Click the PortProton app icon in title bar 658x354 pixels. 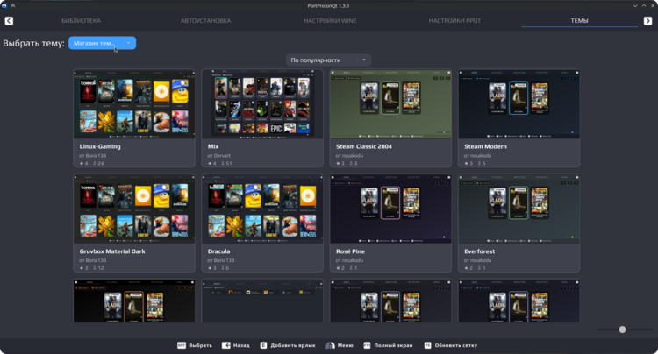point(4,5)
